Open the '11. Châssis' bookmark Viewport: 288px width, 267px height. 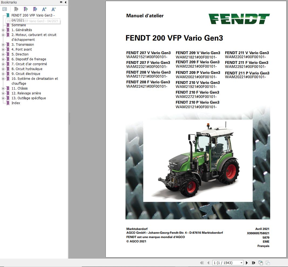point(19,88)
